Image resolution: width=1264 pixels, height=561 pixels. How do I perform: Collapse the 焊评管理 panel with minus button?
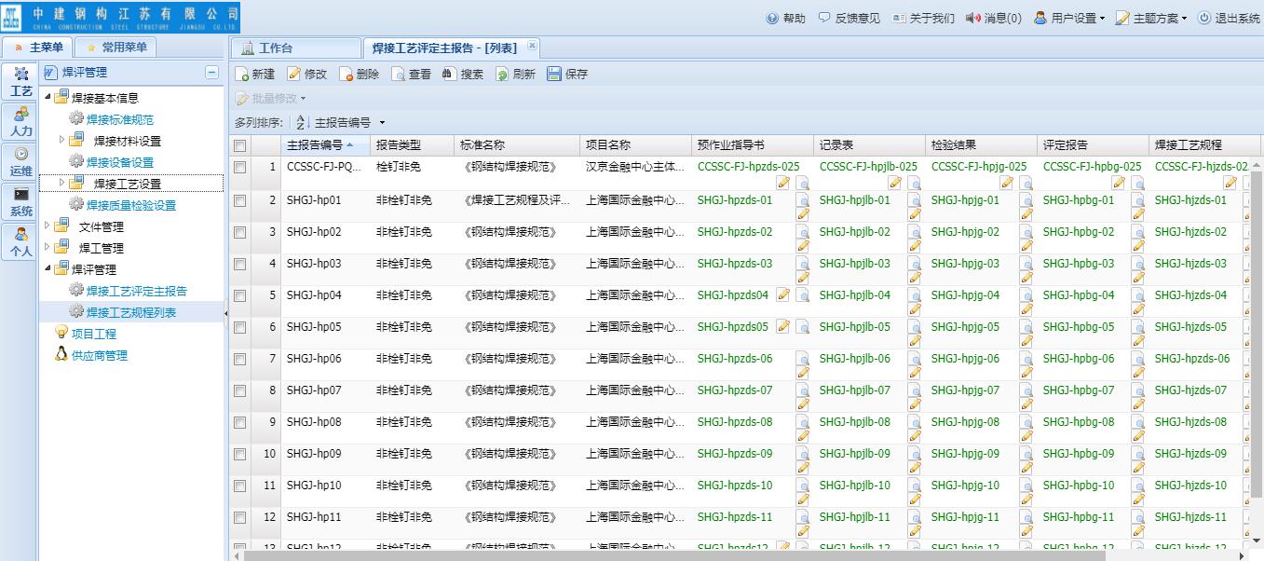pyautogui.click(x=212, y=73)
